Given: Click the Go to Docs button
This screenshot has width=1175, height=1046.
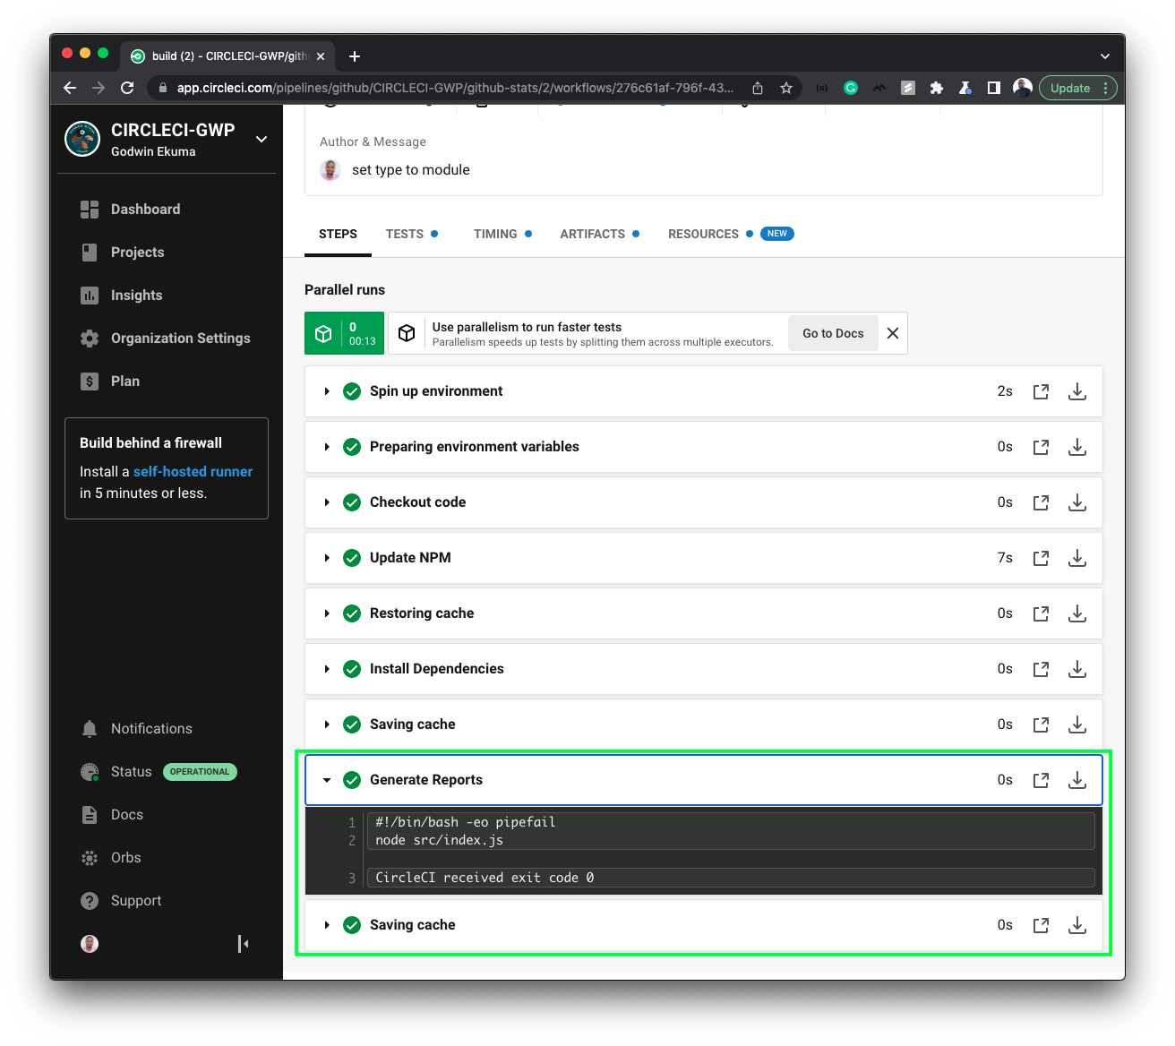Looking at the screenshot, I should coord(832,332).
